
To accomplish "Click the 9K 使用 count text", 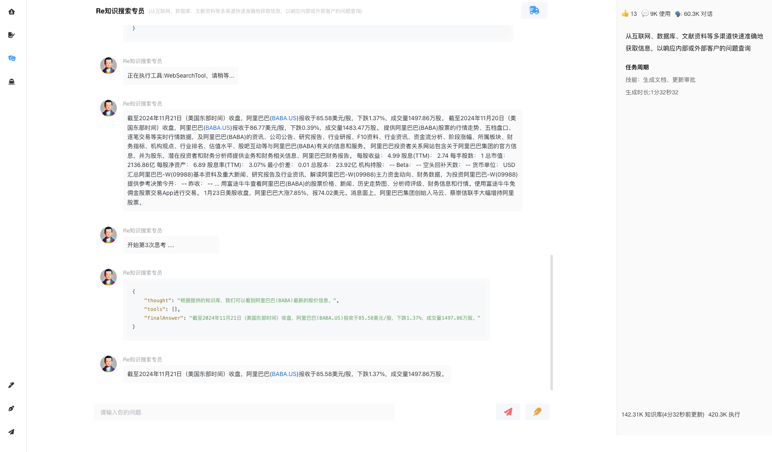I will point(660,14).
